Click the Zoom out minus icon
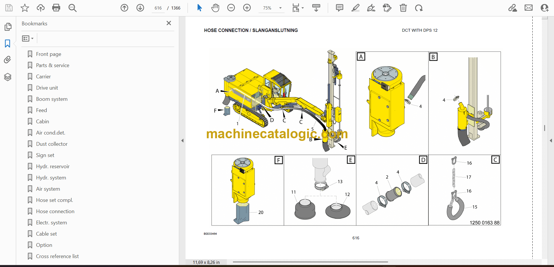 pyautogui.click(x=231, y=8)
